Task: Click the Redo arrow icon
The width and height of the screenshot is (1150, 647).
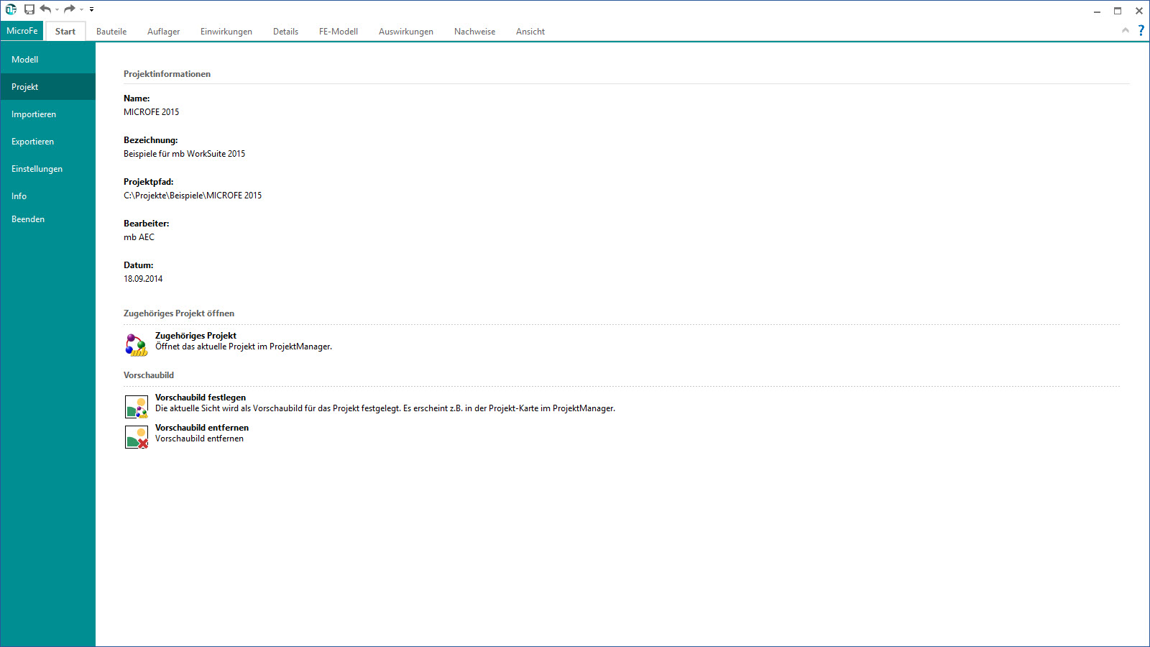Action: [x=70, y=9]
